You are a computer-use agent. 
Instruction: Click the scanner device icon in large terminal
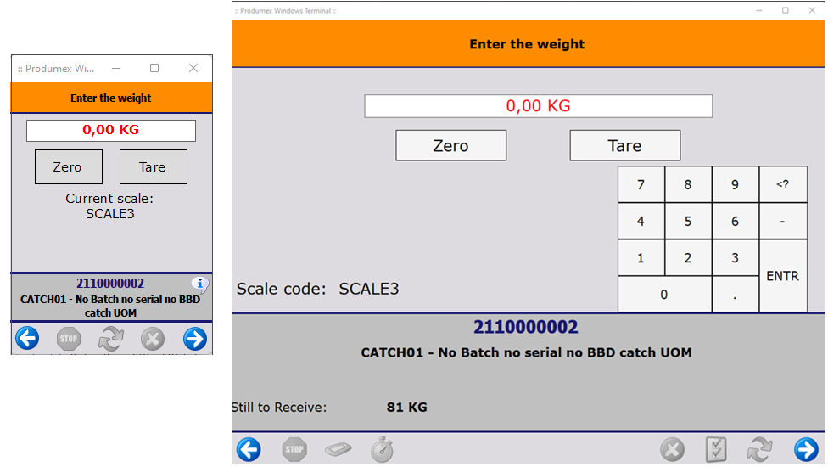(338, 449)
